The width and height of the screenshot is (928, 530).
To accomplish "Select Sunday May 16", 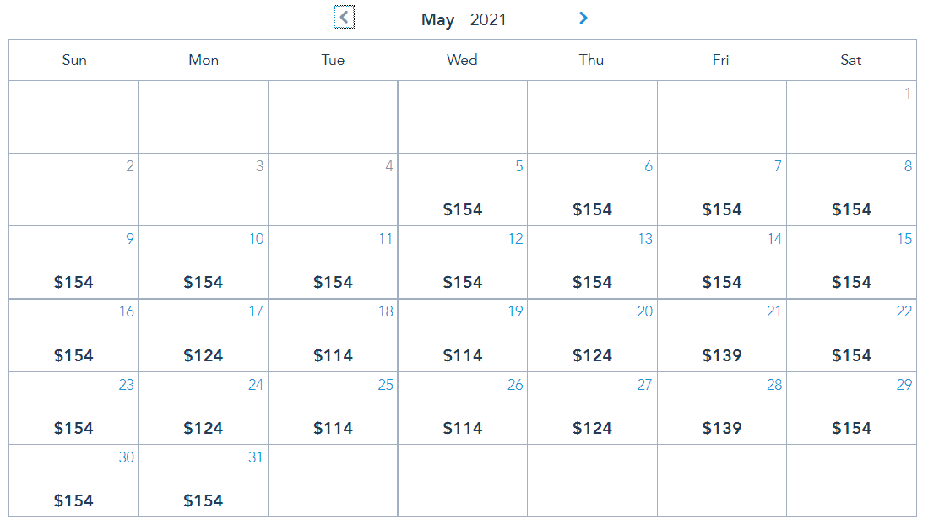I will pos(73,335).
